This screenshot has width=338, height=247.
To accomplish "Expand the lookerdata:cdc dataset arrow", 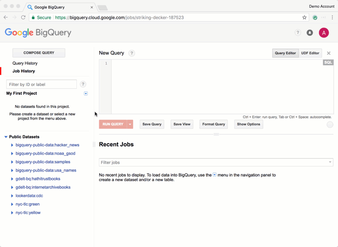I will 12,196.
